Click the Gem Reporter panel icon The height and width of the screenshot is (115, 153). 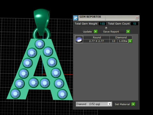[x=76, y=18]
